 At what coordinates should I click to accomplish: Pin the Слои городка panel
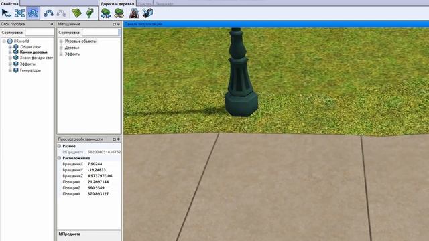point(52,24)
